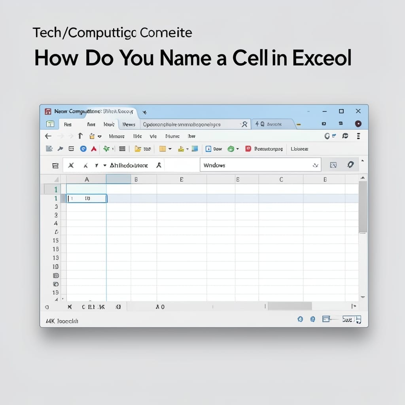The height and width of the screenshot is (405, 405).
Task: Click the 'Lioluace' toolbar button
Action: pyautogui.click(x=299, y=149)
